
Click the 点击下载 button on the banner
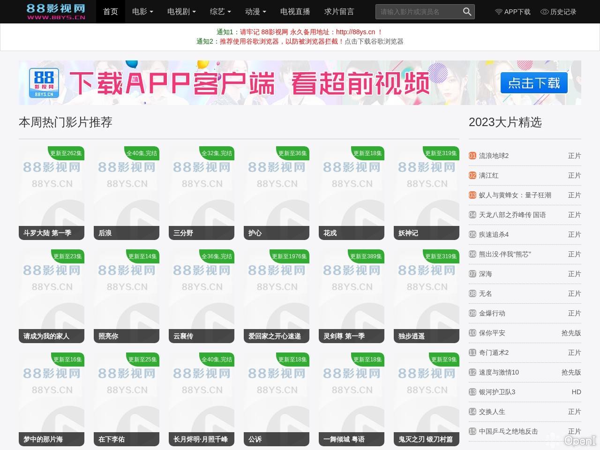coord(534,82)
